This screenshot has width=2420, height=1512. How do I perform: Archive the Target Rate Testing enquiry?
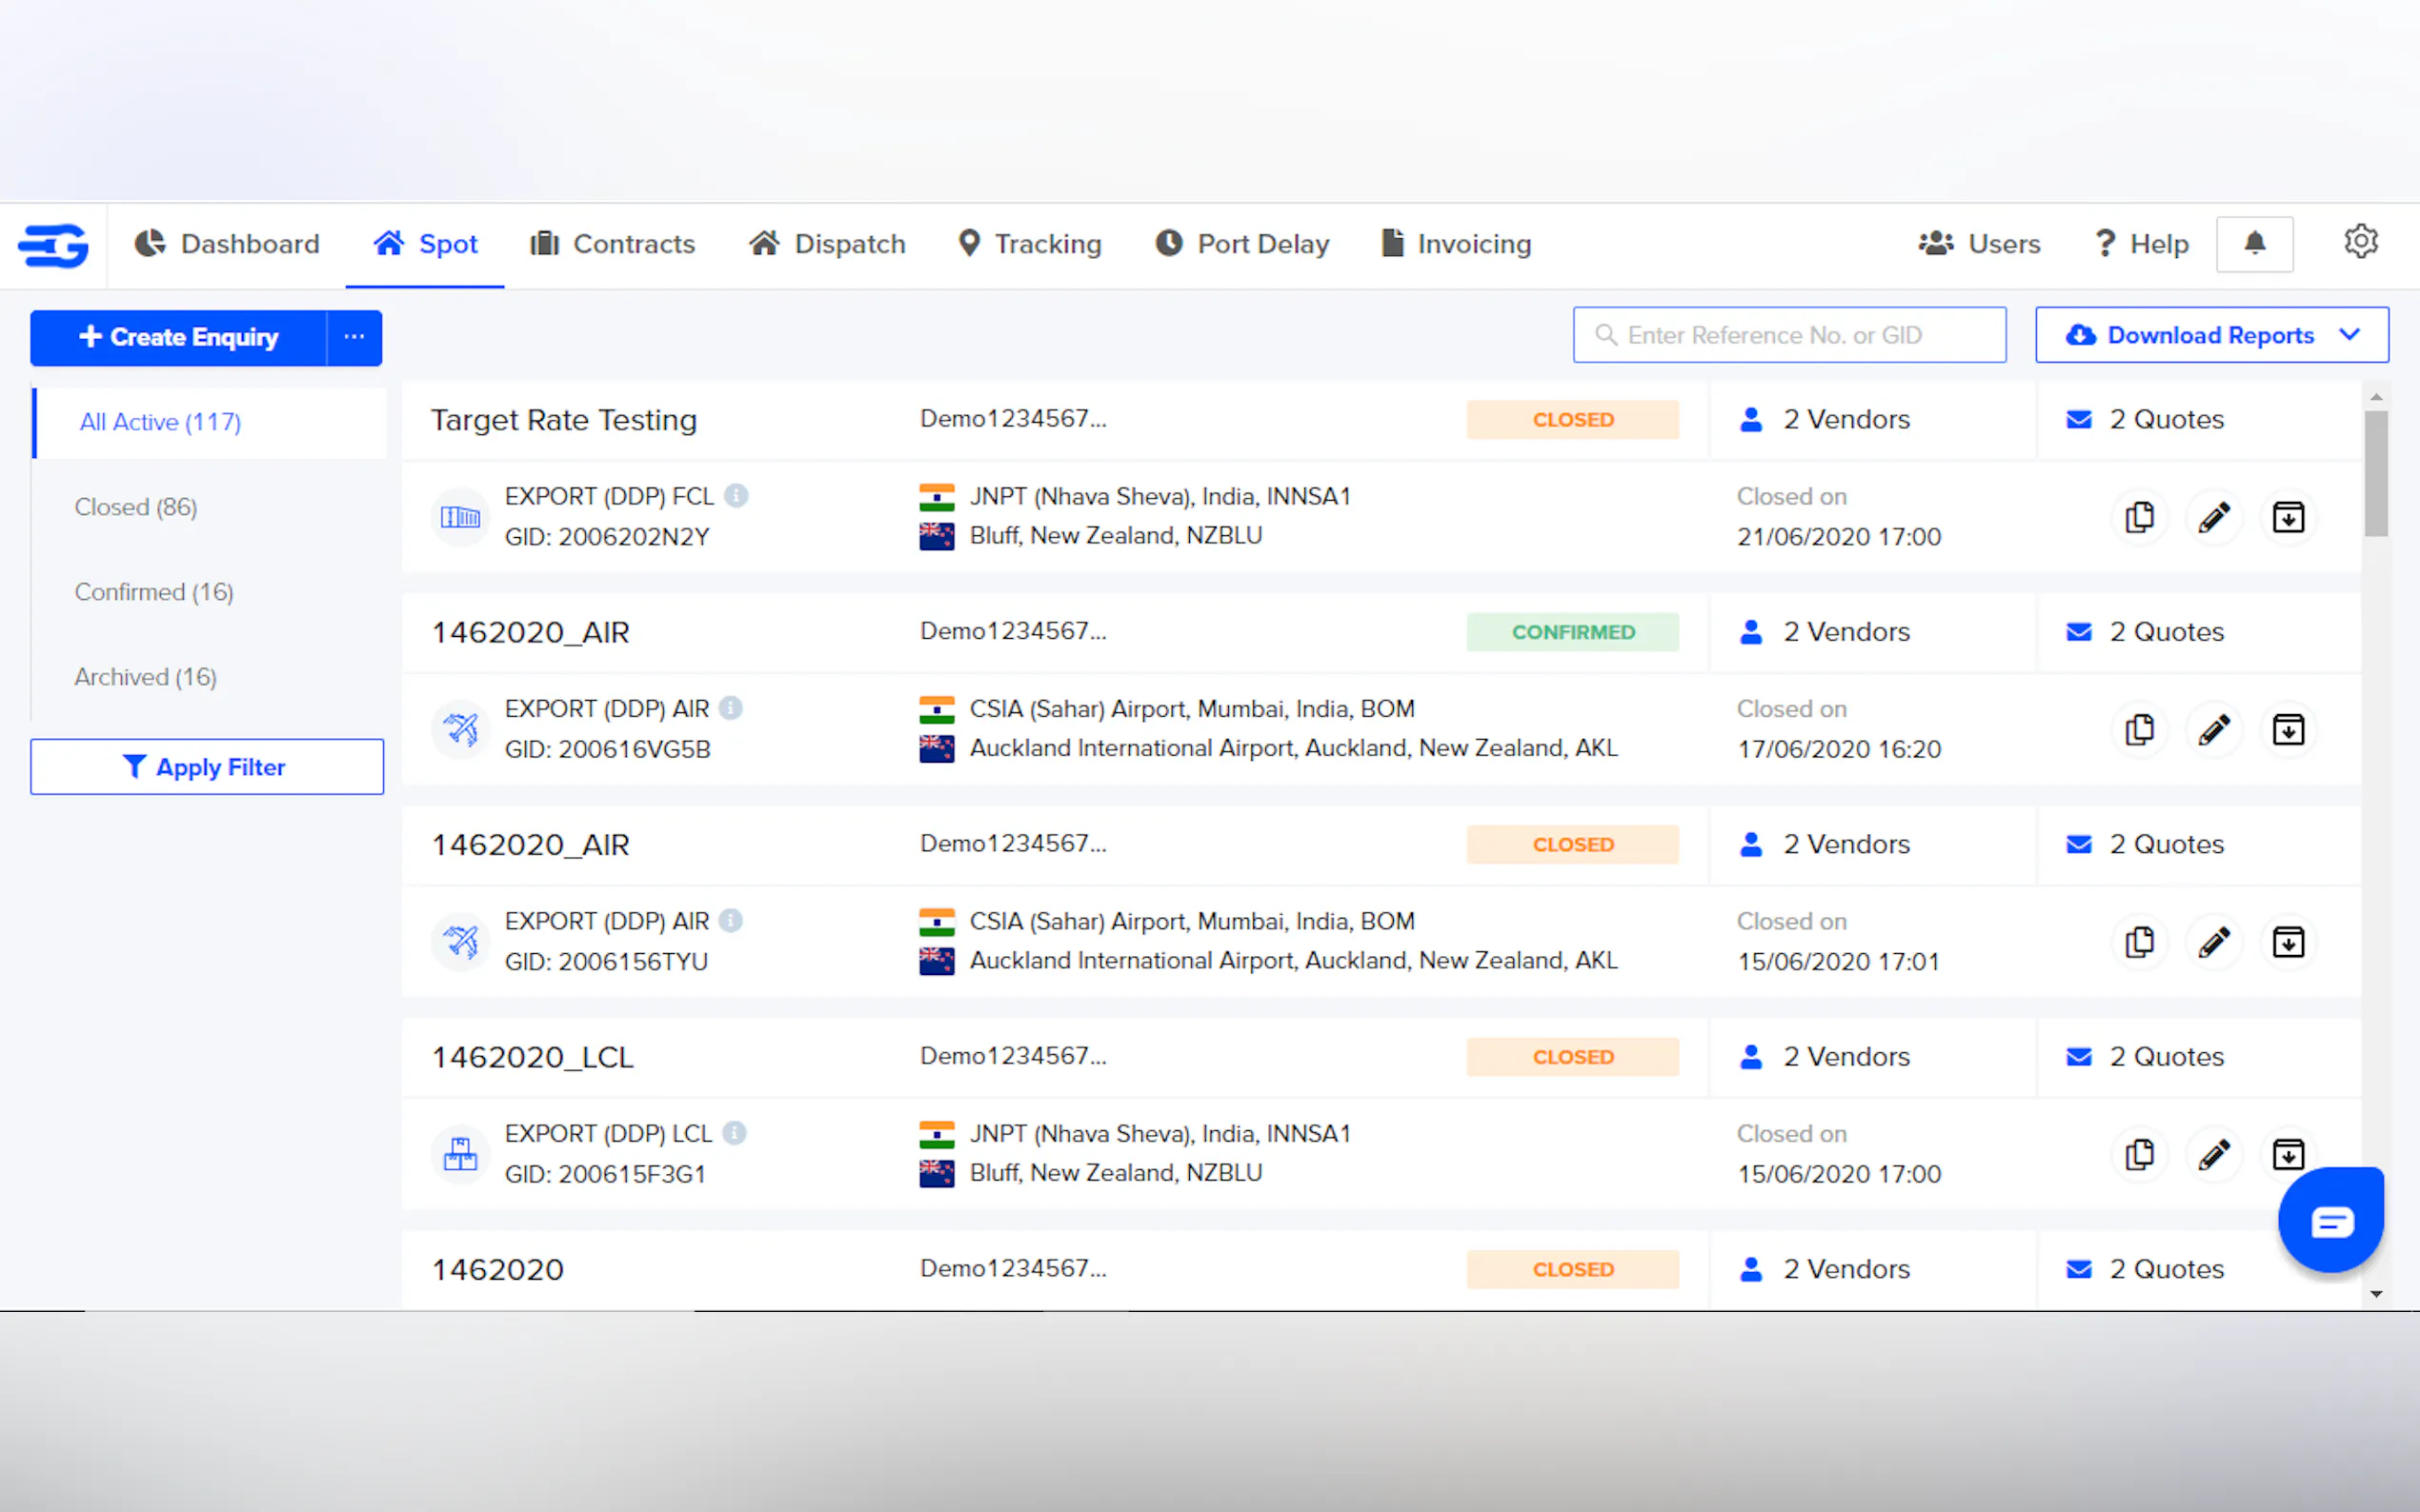click(x=2288, y=517)
